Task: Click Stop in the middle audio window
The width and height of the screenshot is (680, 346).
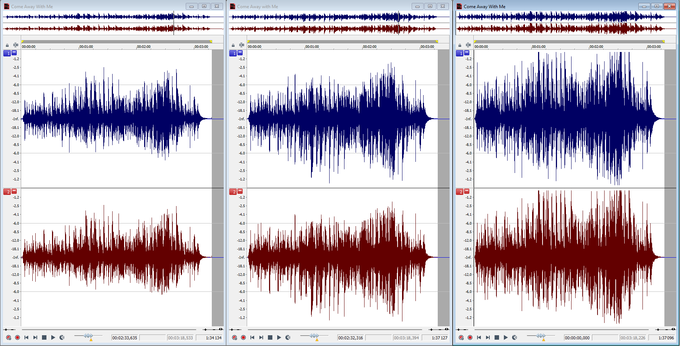Action: point(270,337)
